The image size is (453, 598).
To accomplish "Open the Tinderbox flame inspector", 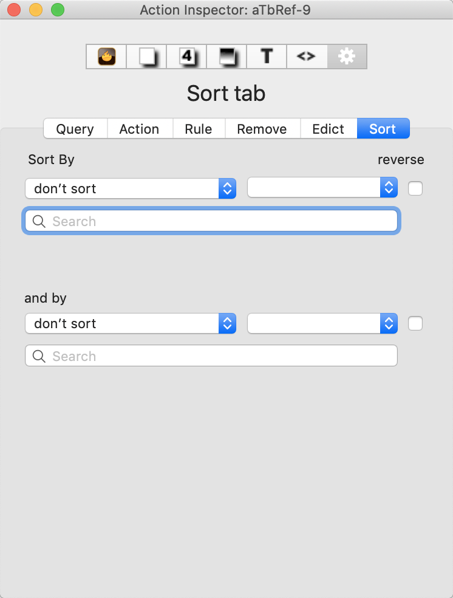I will point(106,57).
